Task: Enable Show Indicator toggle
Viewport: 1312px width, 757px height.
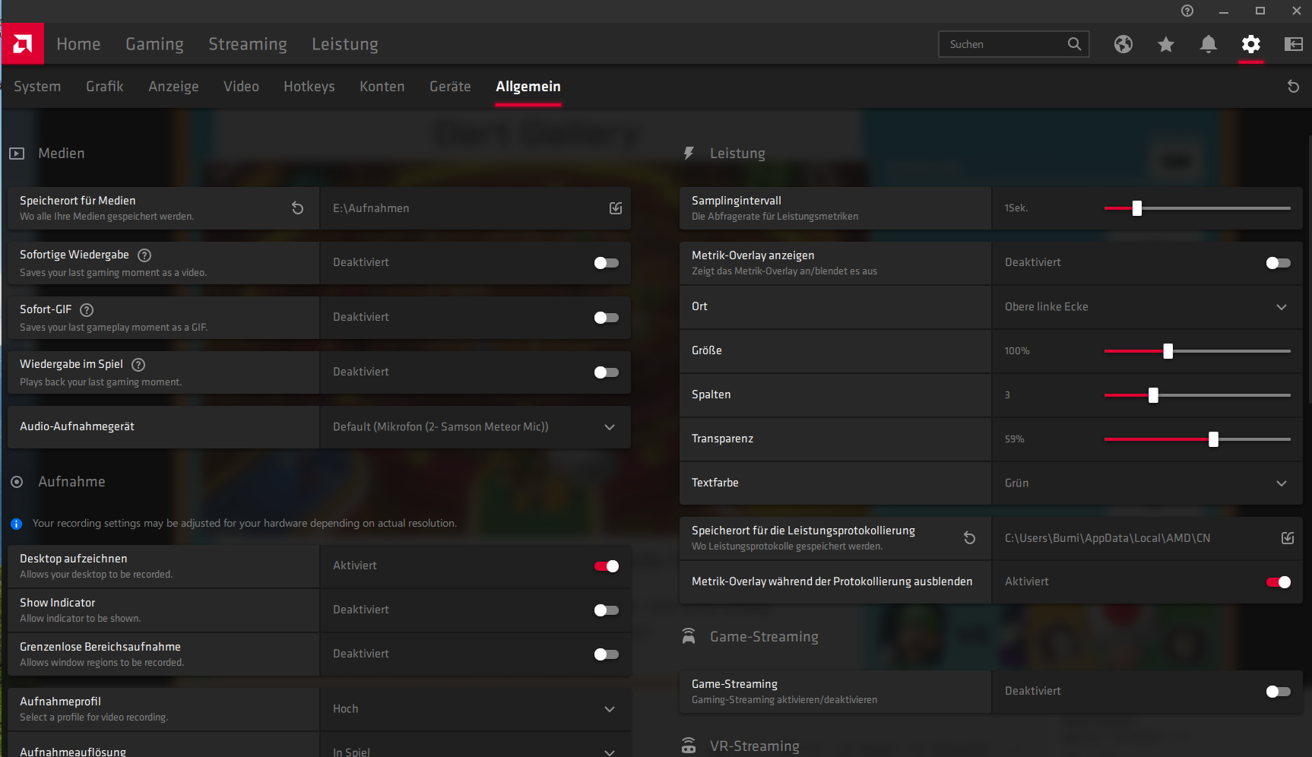Action: point(607,610)
